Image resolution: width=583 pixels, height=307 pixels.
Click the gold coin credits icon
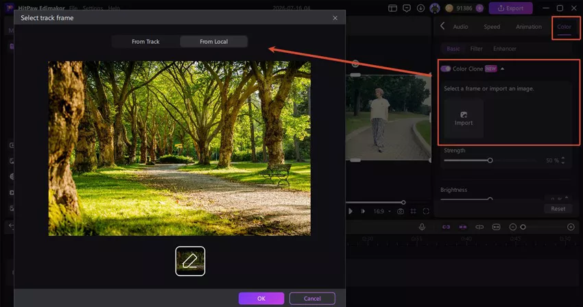[449, 8]
